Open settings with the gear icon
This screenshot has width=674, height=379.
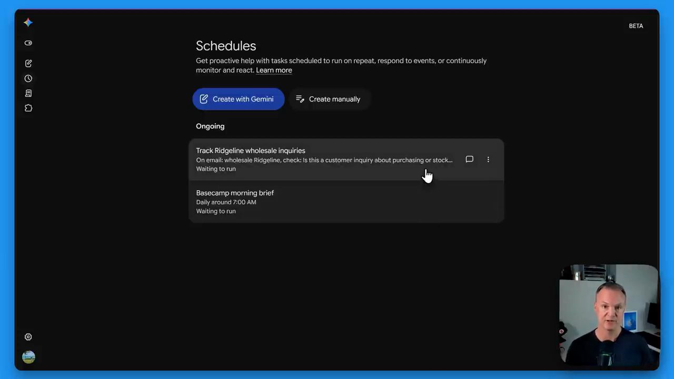point(28,337)
